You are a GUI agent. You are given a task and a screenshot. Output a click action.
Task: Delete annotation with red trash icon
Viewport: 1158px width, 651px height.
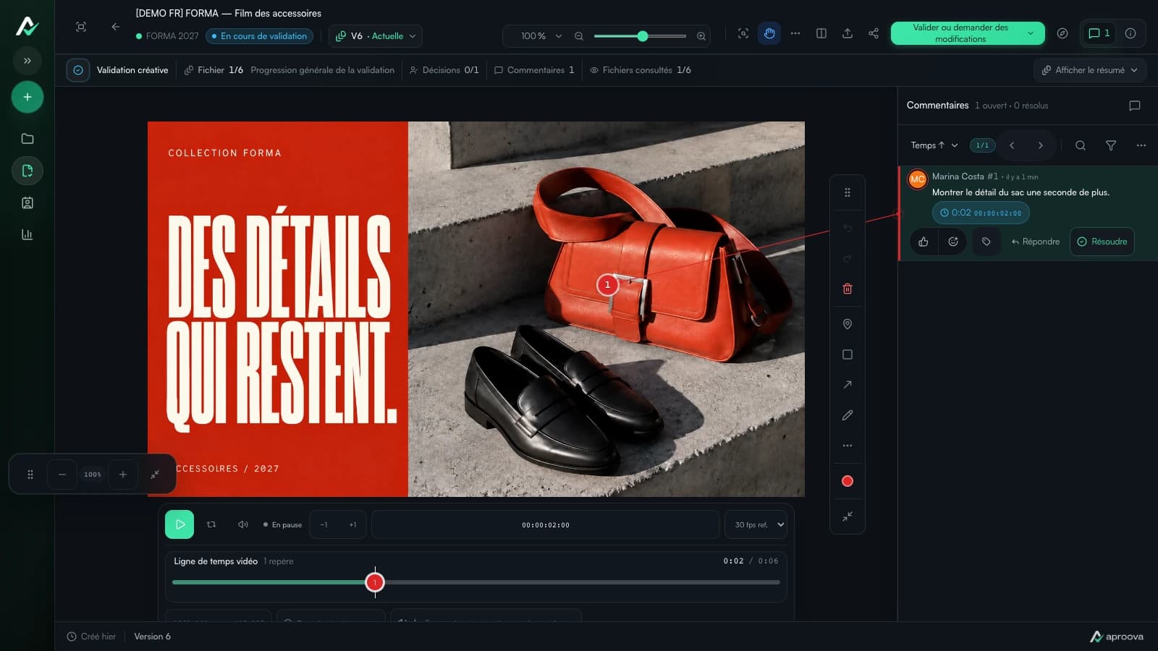tap(848, 289)
